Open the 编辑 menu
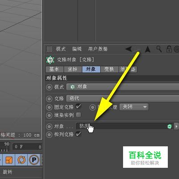This screenshot has width=179, height=179. tap(77, 49)
